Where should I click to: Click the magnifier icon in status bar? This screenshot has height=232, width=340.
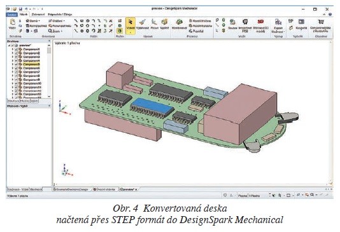pyautogui.click(x=312, y=195)
